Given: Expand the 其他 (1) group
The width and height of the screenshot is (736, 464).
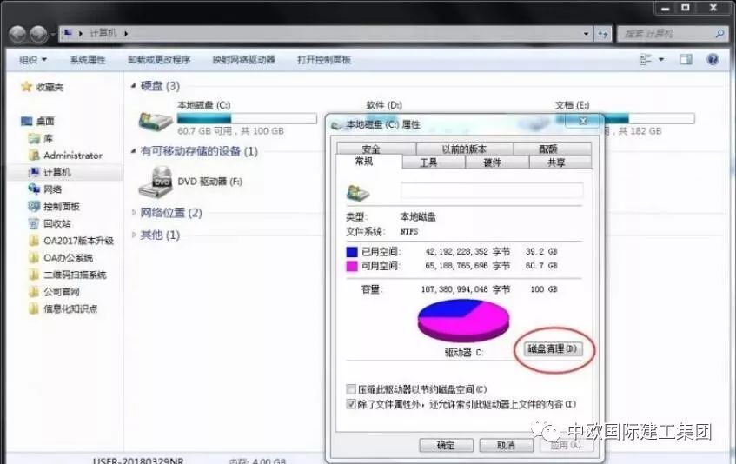Looking at the screenshot, I should pyautogui.click(x=134, y=235).
